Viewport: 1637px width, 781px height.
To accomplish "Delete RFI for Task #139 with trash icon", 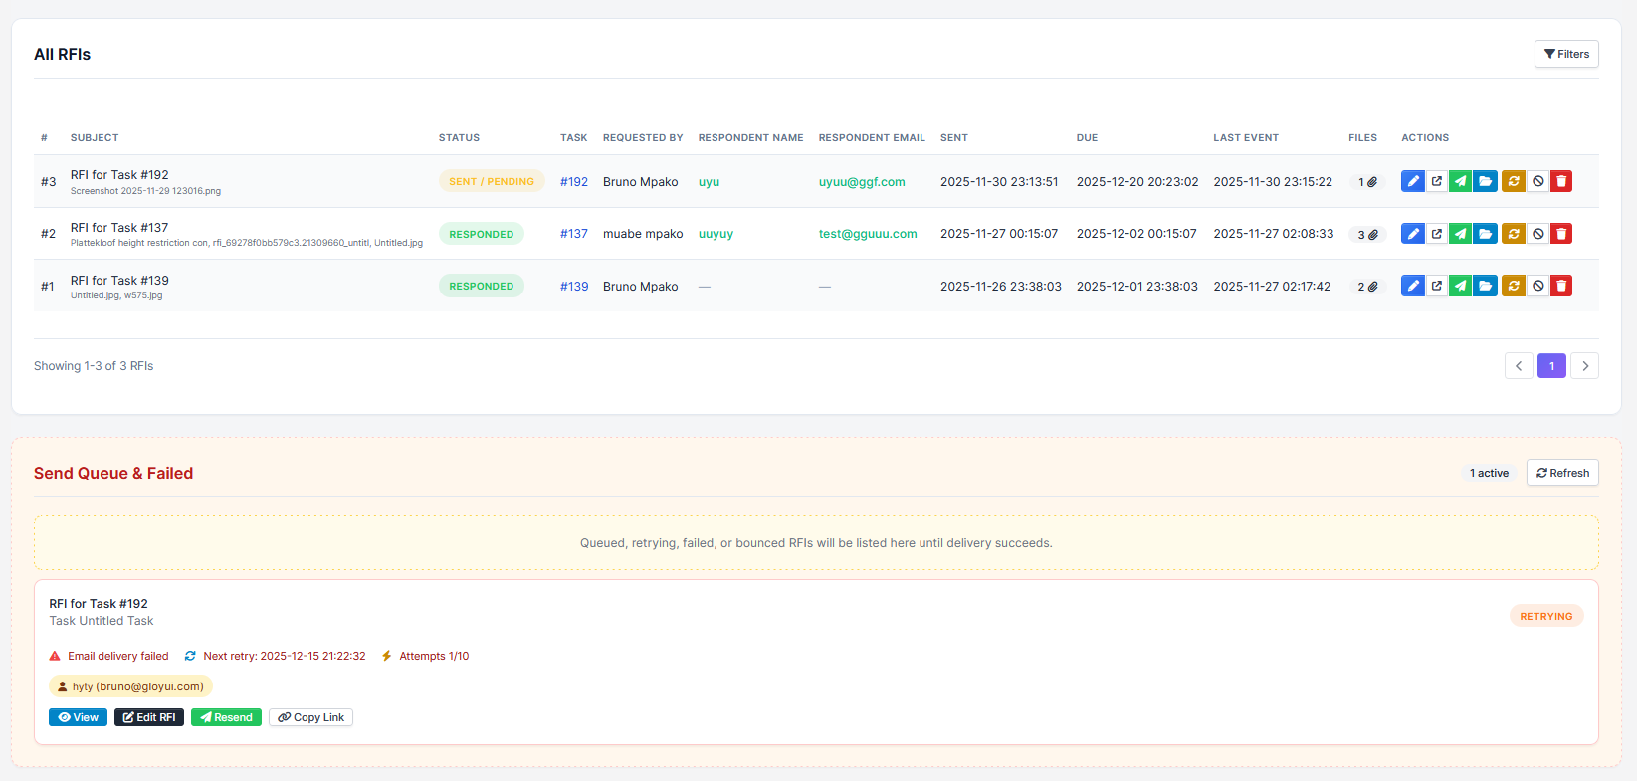I will pos(1561,286).
